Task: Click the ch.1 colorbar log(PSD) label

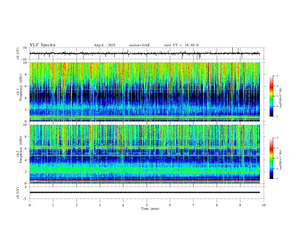Action: (x=280, y=98)
